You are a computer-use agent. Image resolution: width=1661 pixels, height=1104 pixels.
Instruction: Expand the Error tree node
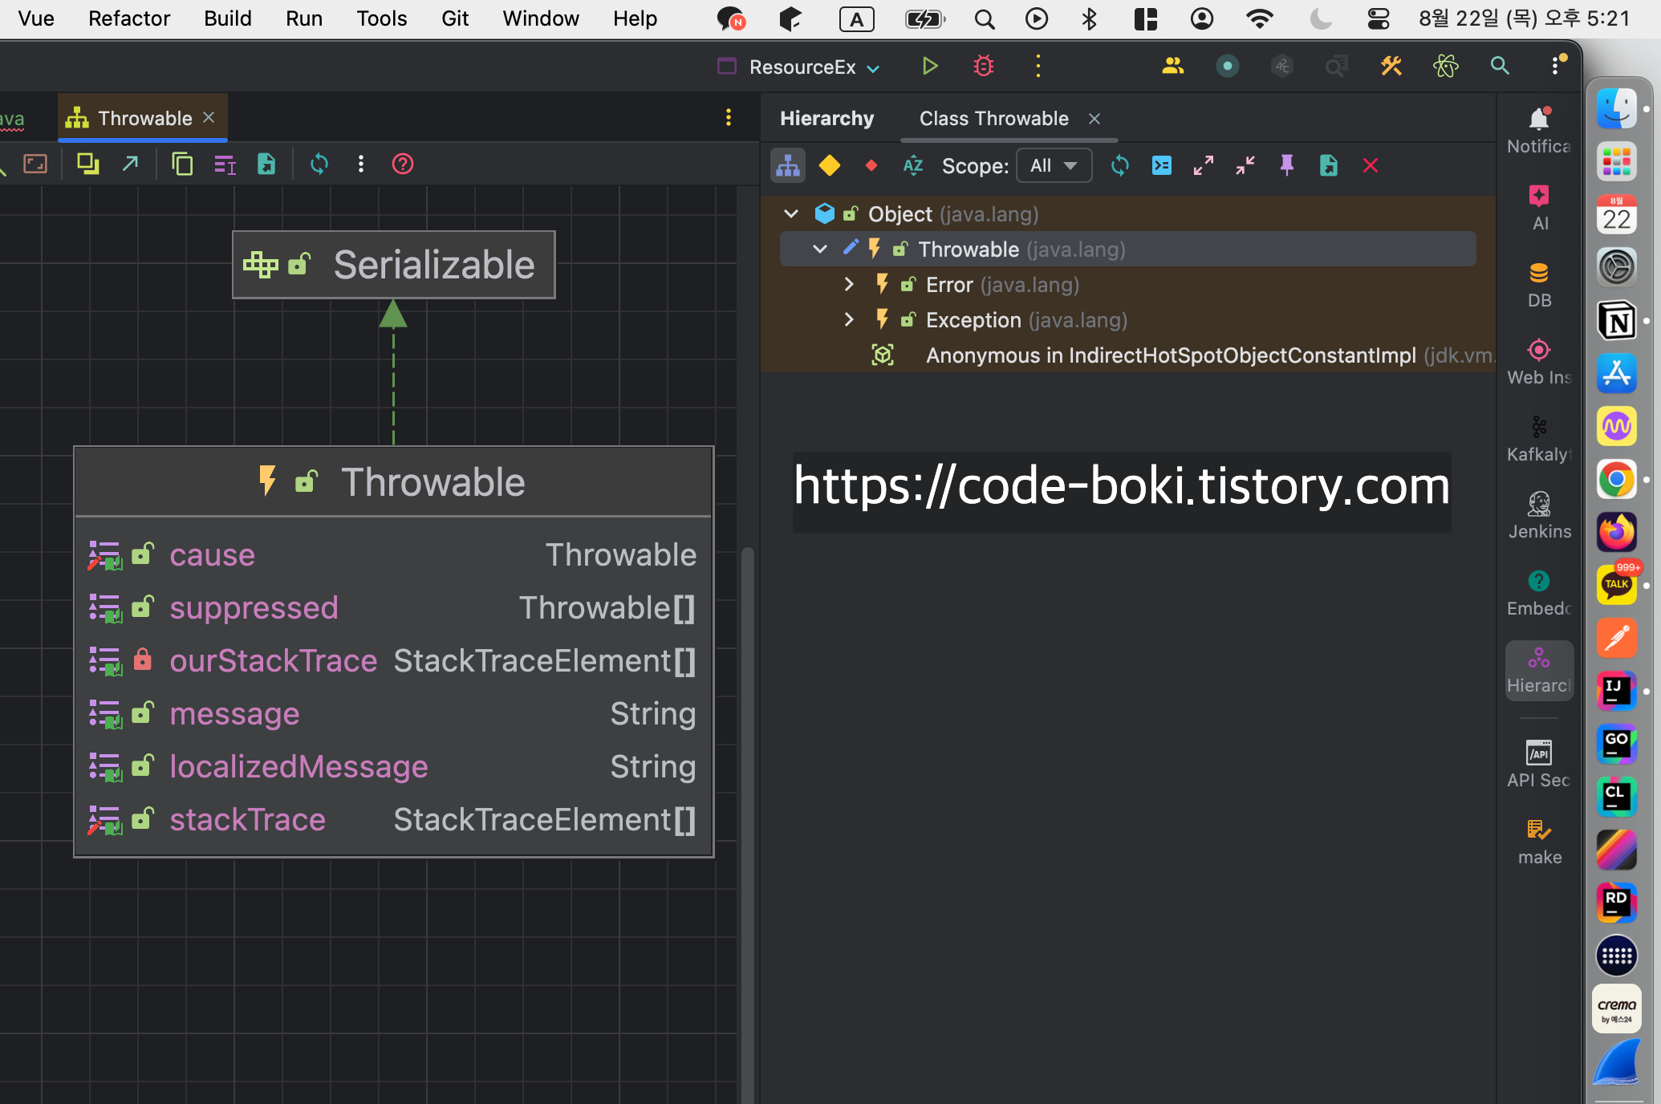pos(849,285)
